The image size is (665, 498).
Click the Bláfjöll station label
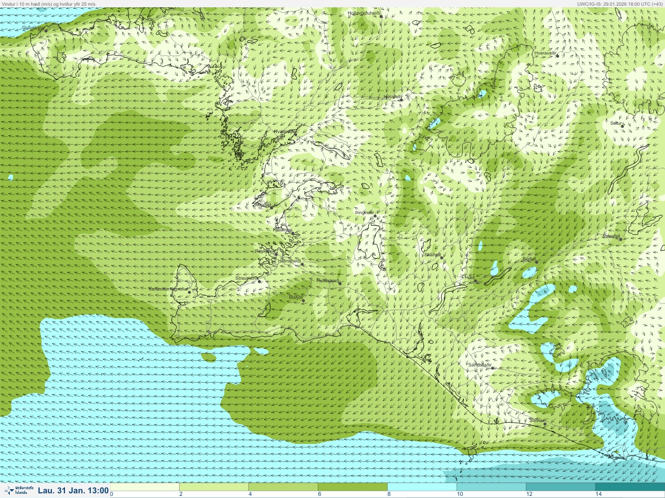(x=296, y=297)
